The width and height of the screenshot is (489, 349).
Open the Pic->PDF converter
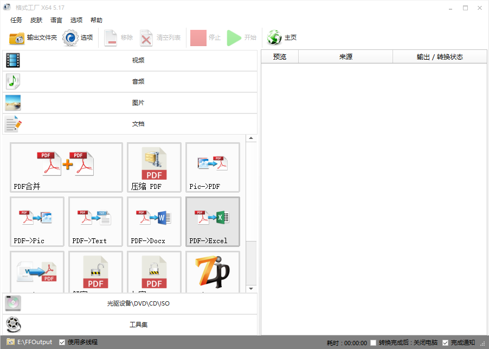pos(212,167)
